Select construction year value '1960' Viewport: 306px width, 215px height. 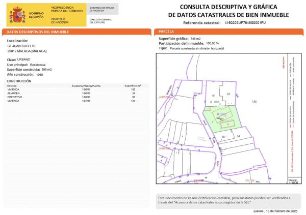(x=40, y=75)
